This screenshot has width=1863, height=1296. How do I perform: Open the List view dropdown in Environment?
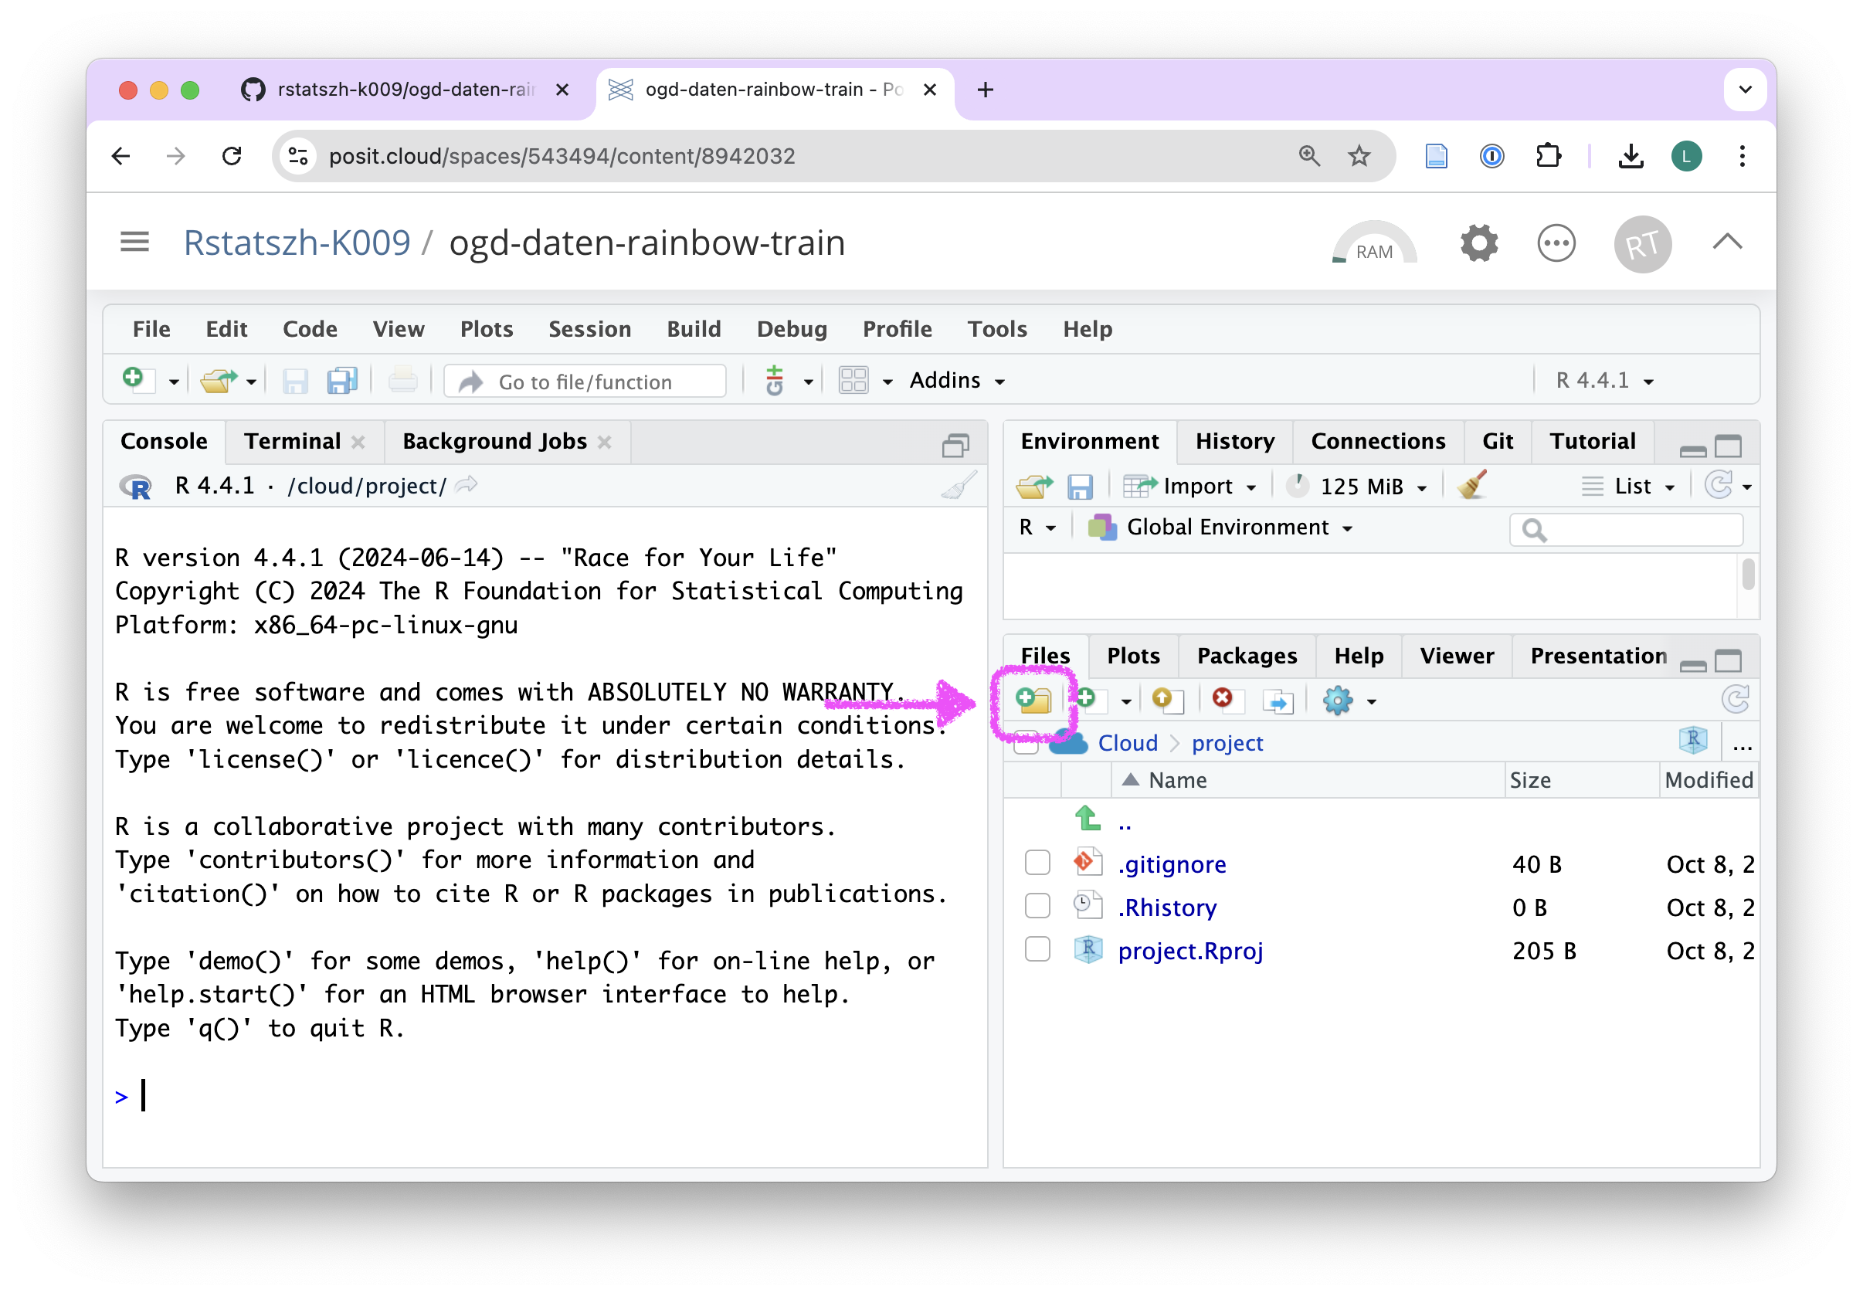pos(1628,486)
